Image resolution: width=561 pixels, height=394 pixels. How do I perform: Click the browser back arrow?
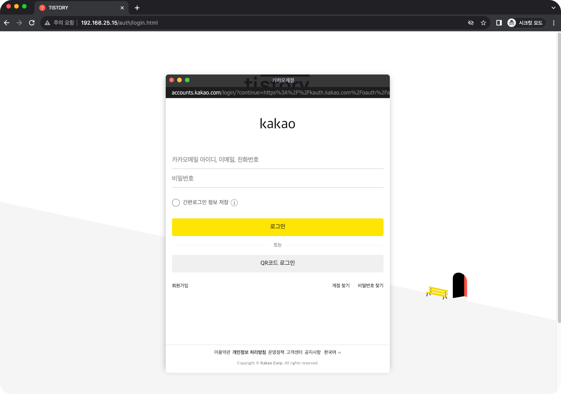[x=7, y=23]
